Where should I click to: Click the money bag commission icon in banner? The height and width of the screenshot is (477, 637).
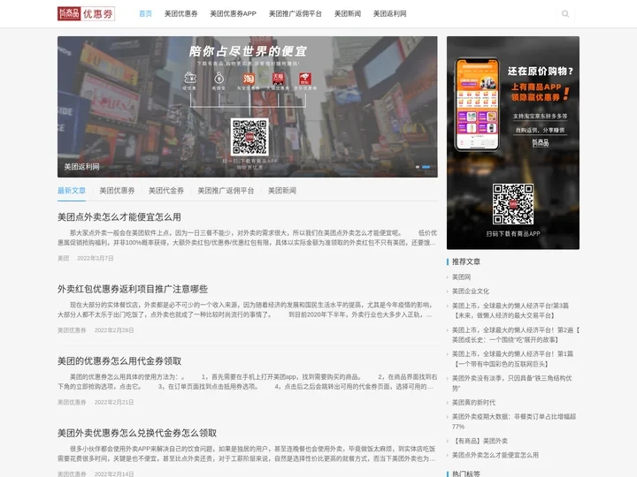pyautogui.click(x=219, y=78)
